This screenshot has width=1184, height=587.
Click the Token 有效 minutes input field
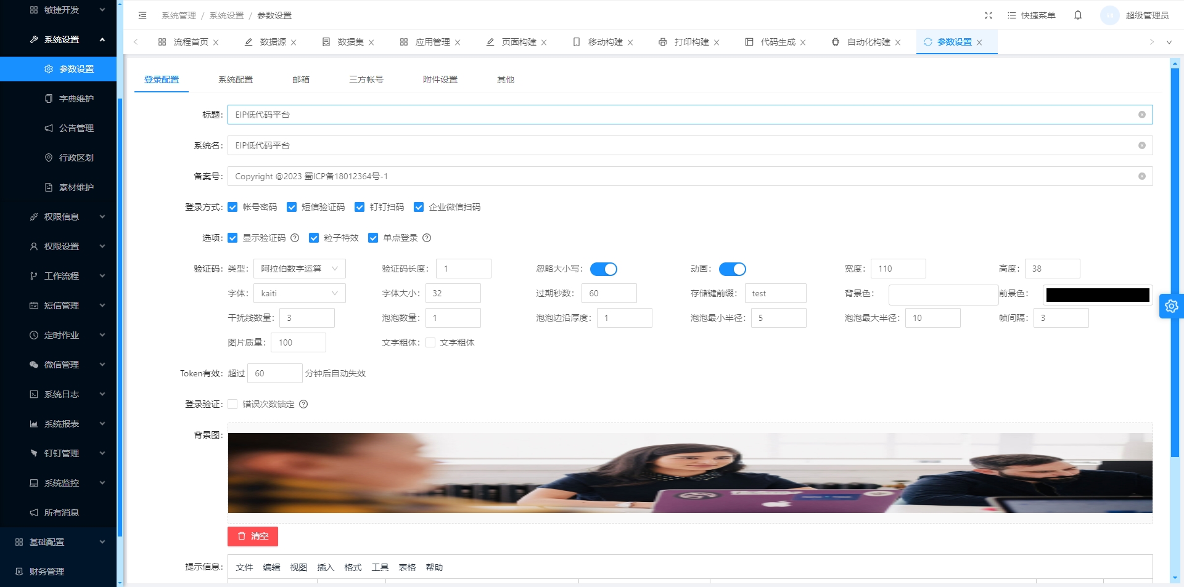(x=274, y=374)
